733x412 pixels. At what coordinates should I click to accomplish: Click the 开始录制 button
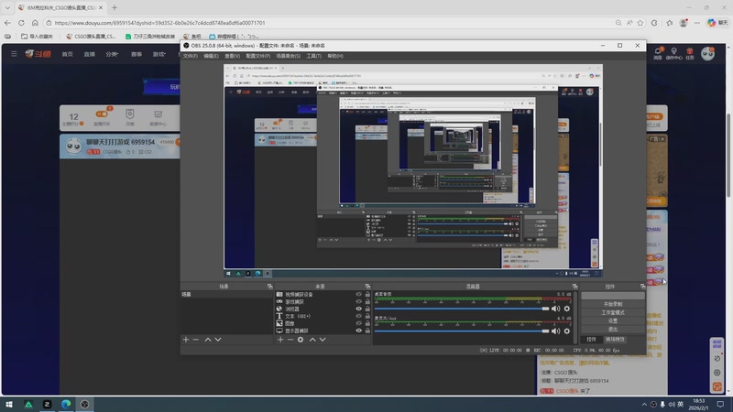613,304
